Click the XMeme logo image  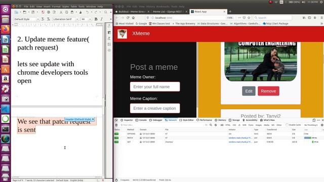point(122,34)
